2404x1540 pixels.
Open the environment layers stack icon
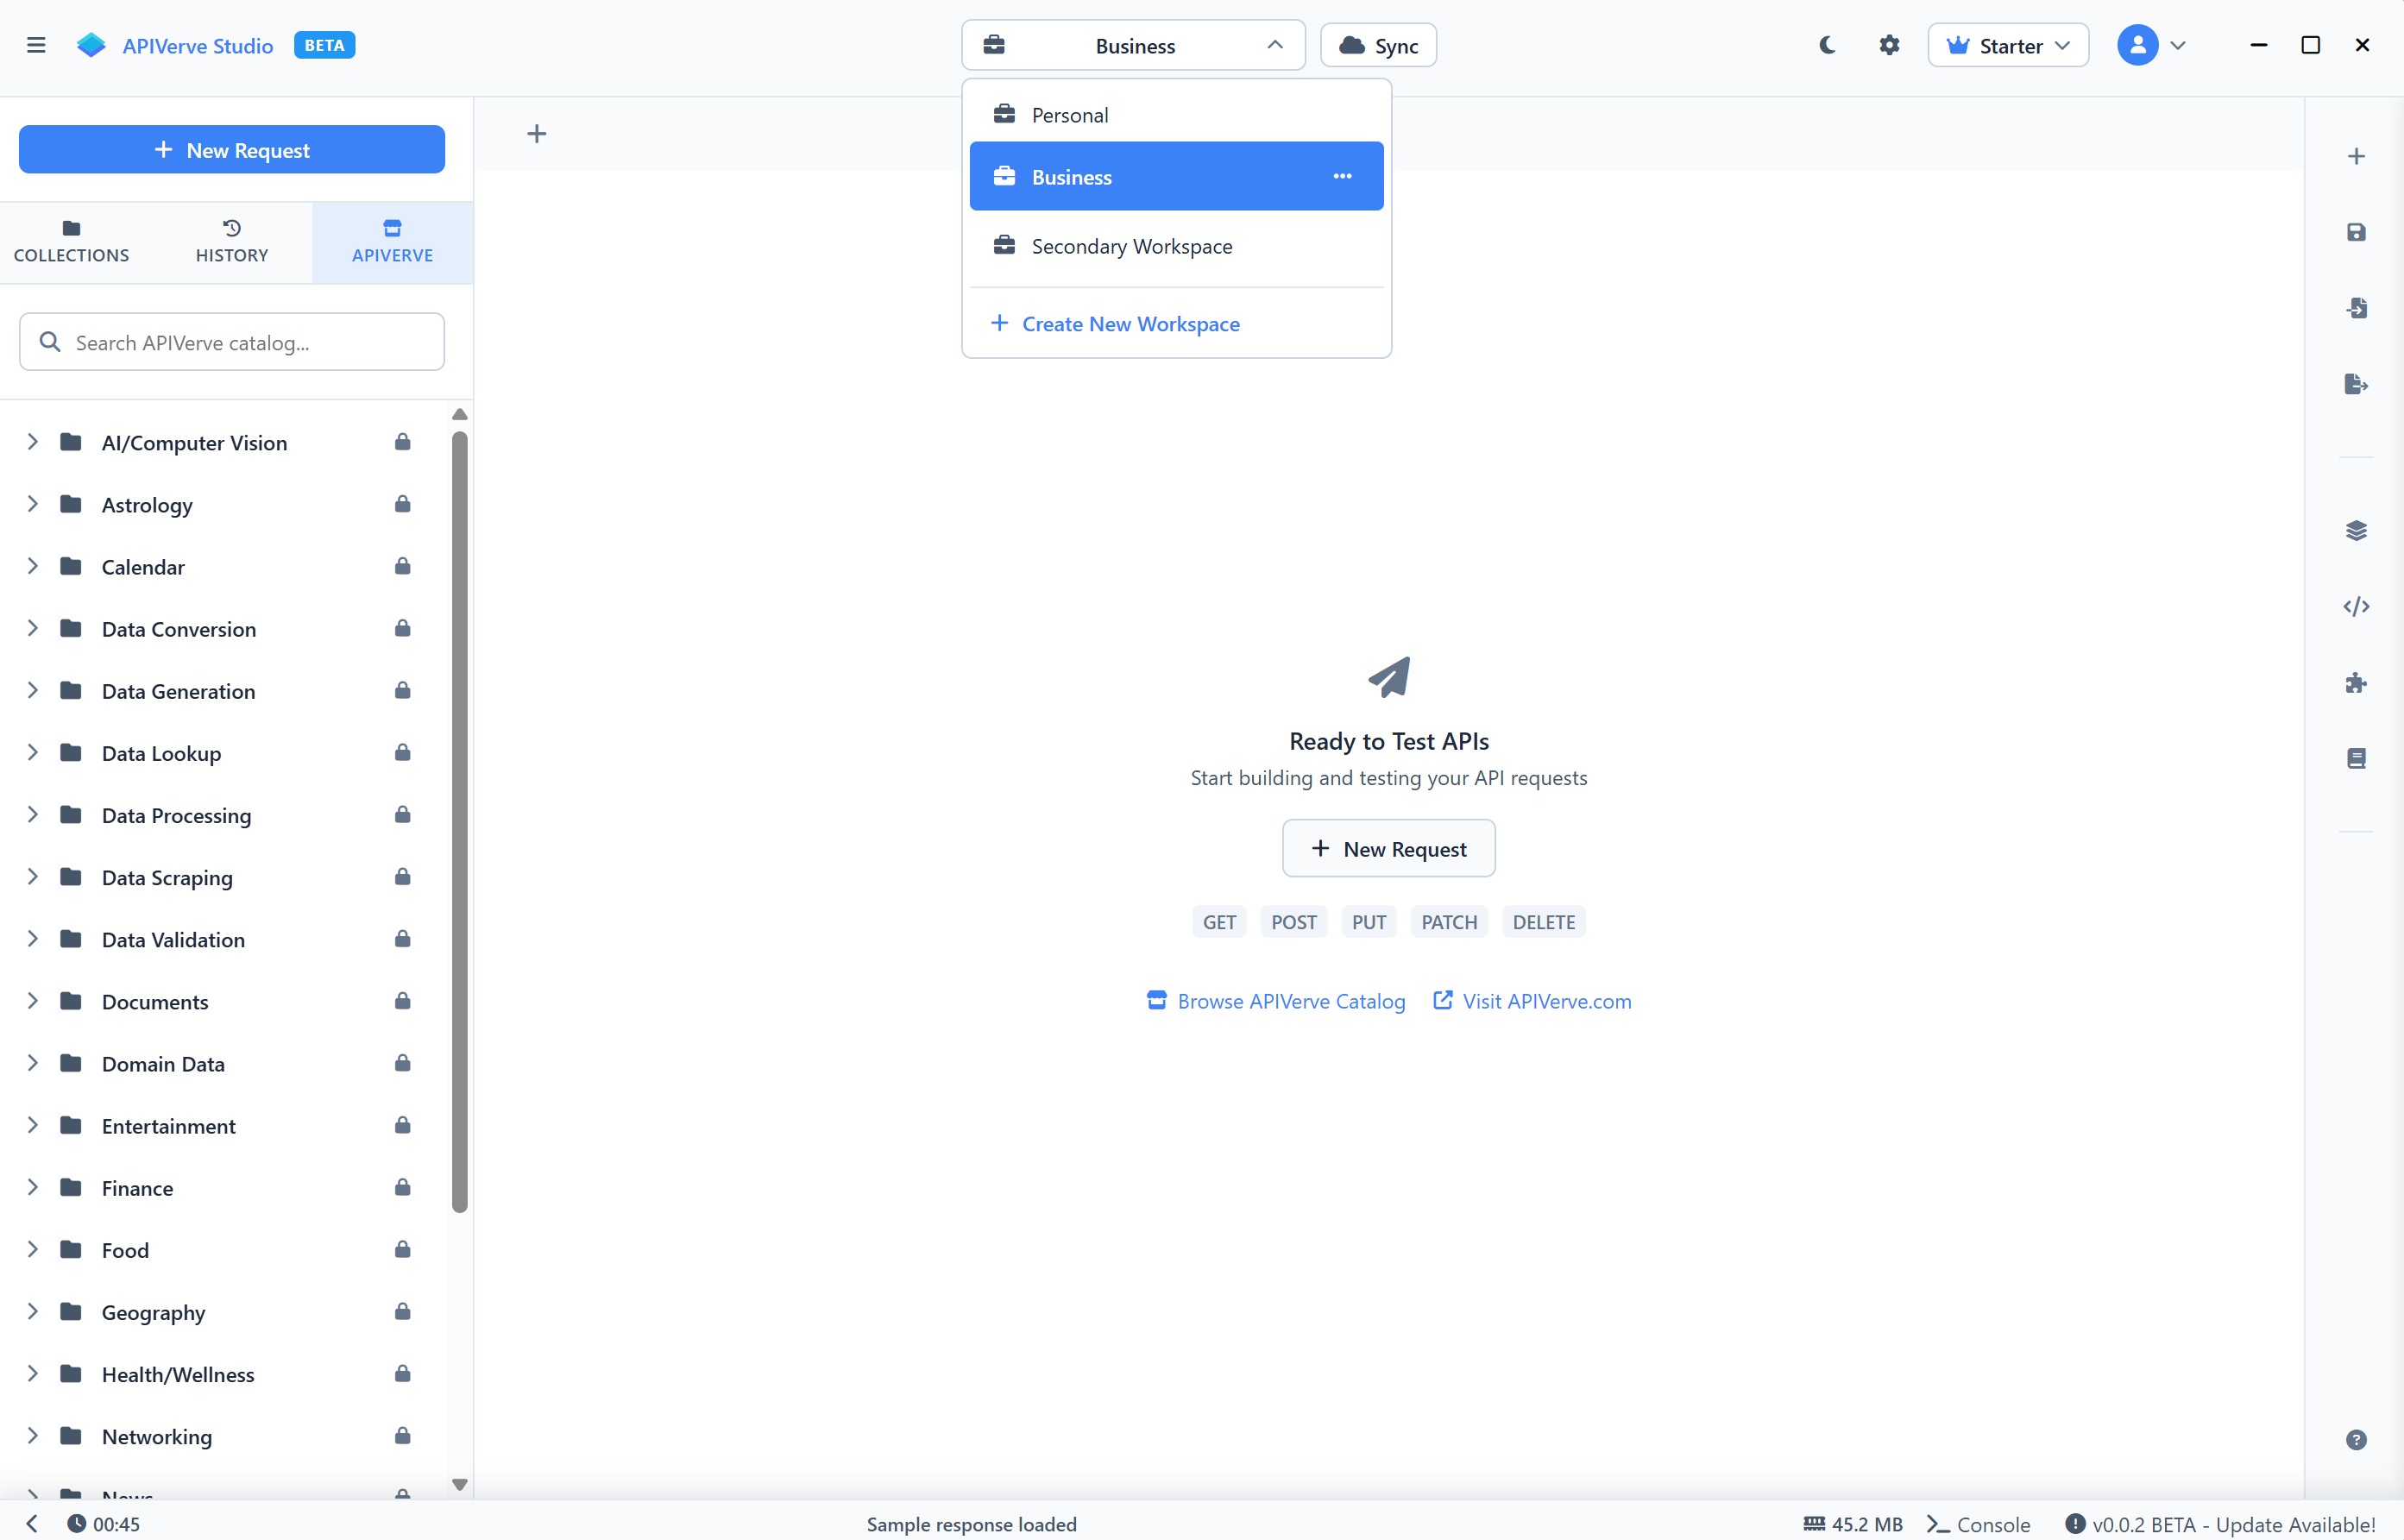coord(2357,530)
